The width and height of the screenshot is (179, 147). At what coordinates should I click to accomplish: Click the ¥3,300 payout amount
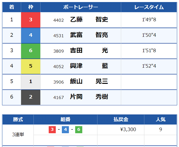128,130
